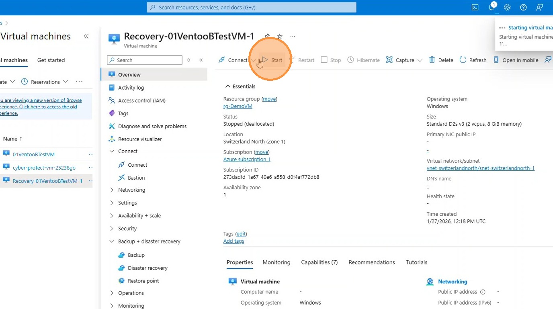
Task: Focus the top Search resources bar
Action: coord(252,7)
